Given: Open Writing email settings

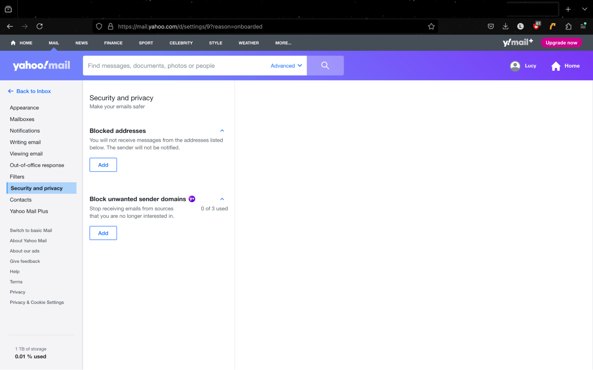Looking at the screenshot, I should pos(25,142).
